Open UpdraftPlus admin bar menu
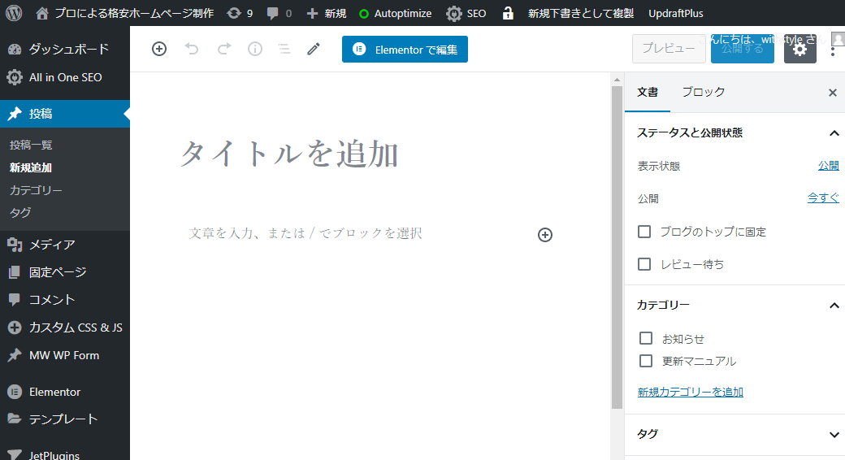The height and width of the screenshot is (460, 845). coord(676,13)
